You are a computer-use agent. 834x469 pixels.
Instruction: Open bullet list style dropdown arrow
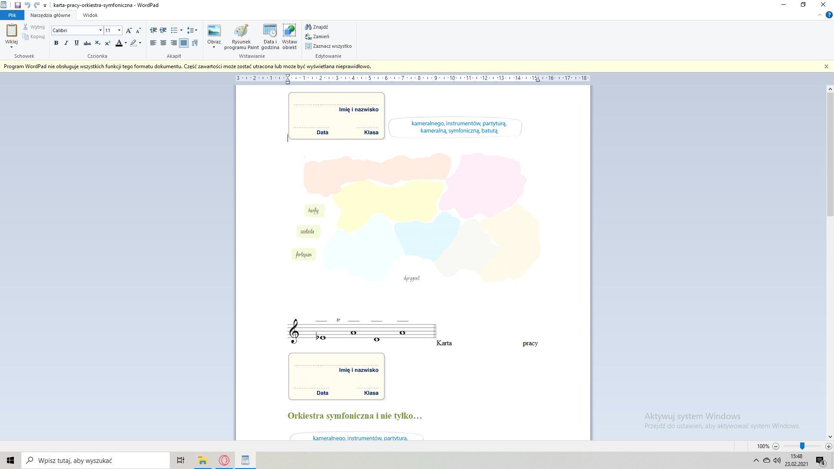tap(181, 30)
